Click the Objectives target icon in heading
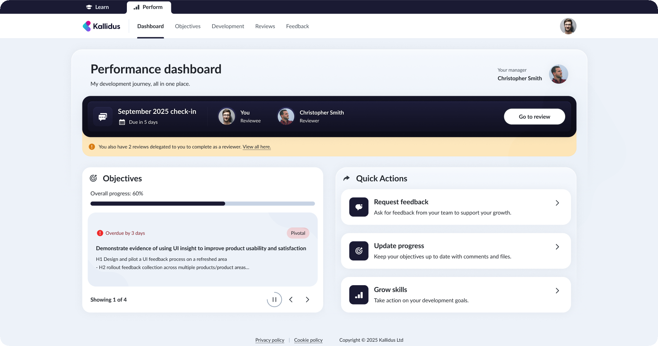This screenshot has height=346, width=658. coord(94,178)
